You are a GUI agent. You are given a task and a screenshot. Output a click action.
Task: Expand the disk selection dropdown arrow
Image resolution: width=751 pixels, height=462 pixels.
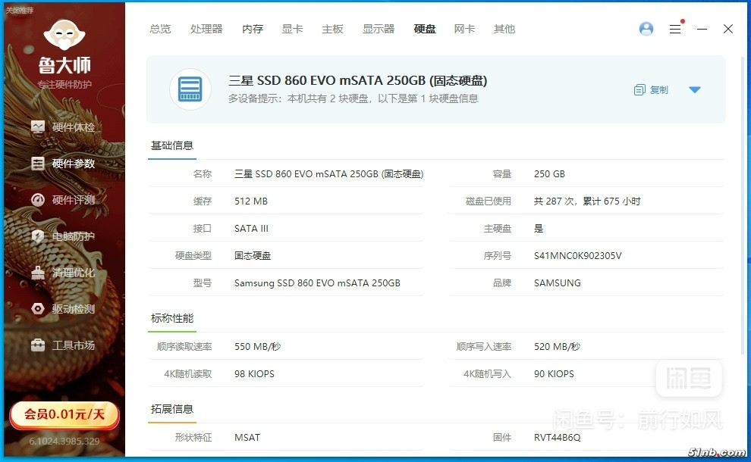coord(694,90)
